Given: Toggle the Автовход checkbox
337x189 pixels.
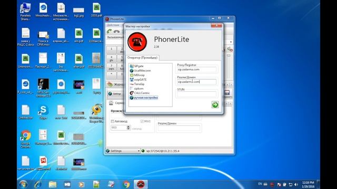Looking at the screenshot, I should click(112, 121).
